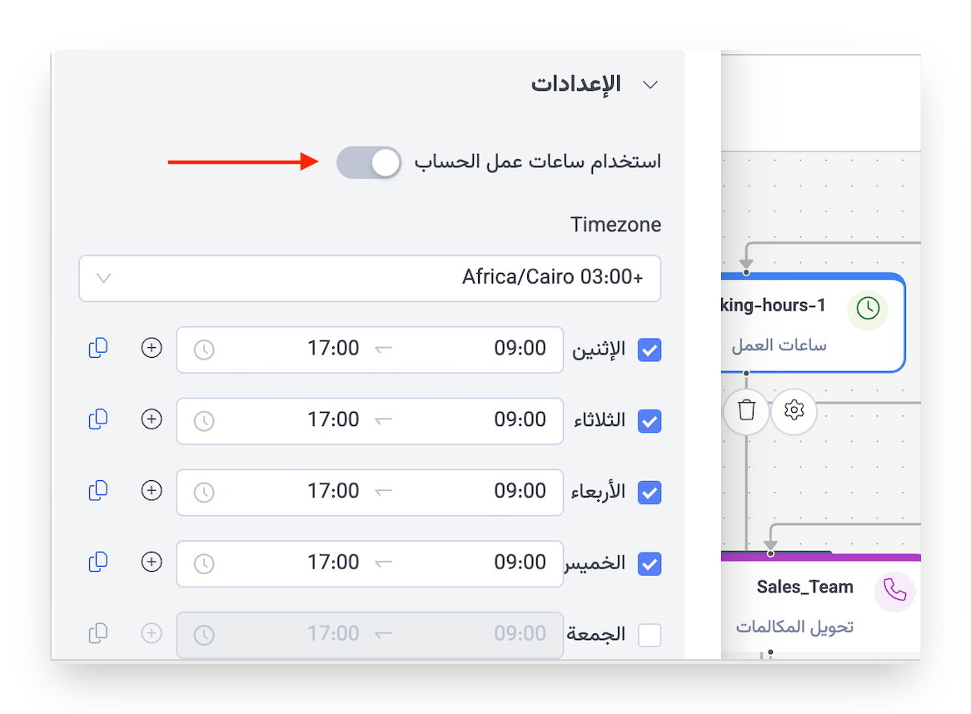Screen dimensions: 971x714
Task: Click Thursday's 17:00 end time field
Action: tap(333, 563)
